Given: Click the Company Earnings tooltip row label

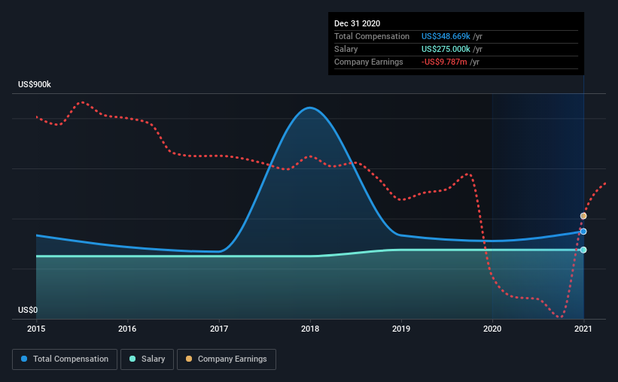Looking at the screenshot, I should [369, 62].
